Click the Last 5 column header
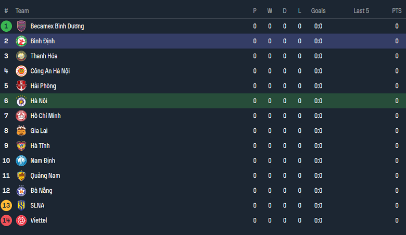 (x=361, y=11)
